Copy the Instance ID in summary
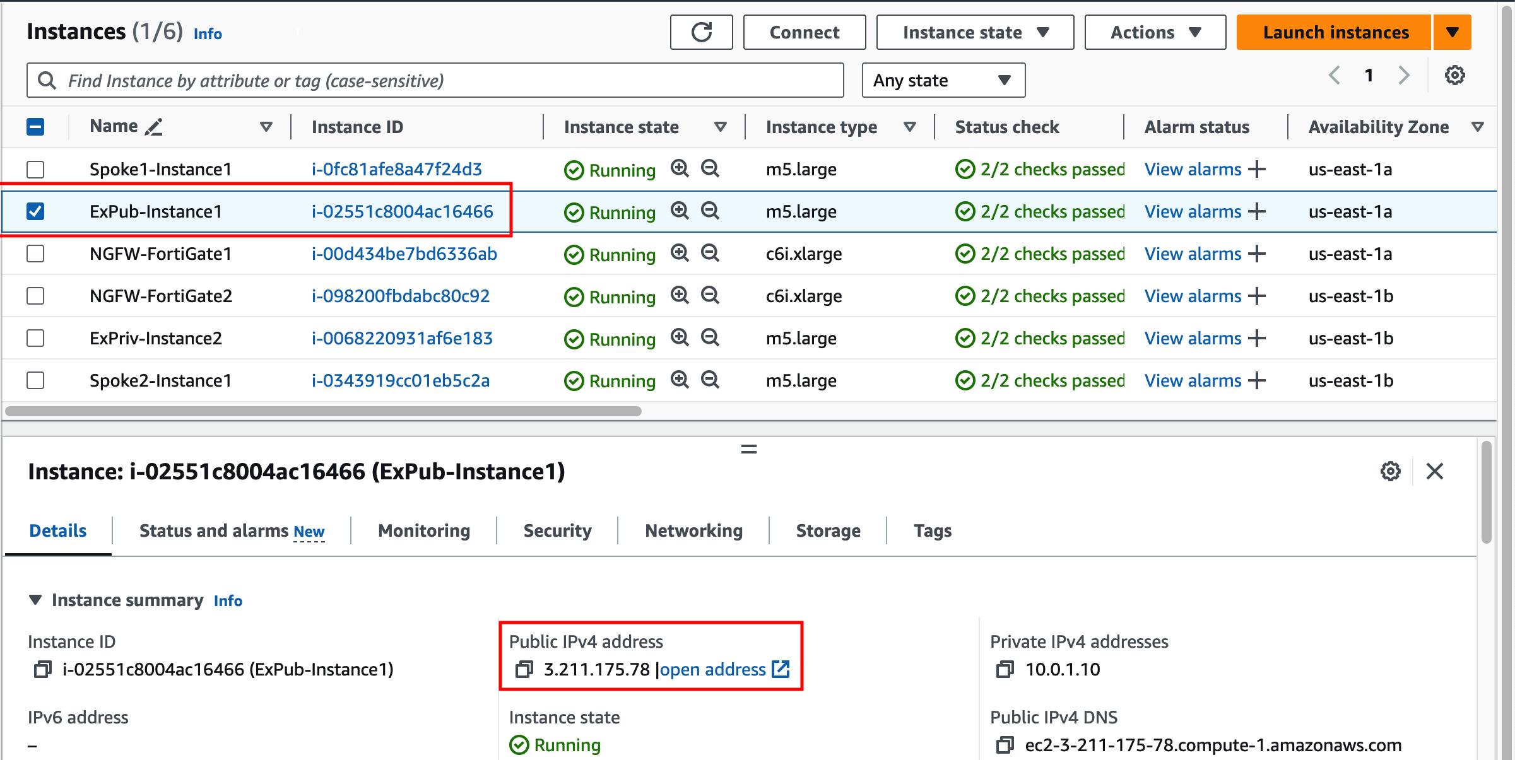The height and width of the screenshot is (760, 1515). [42, 669]
